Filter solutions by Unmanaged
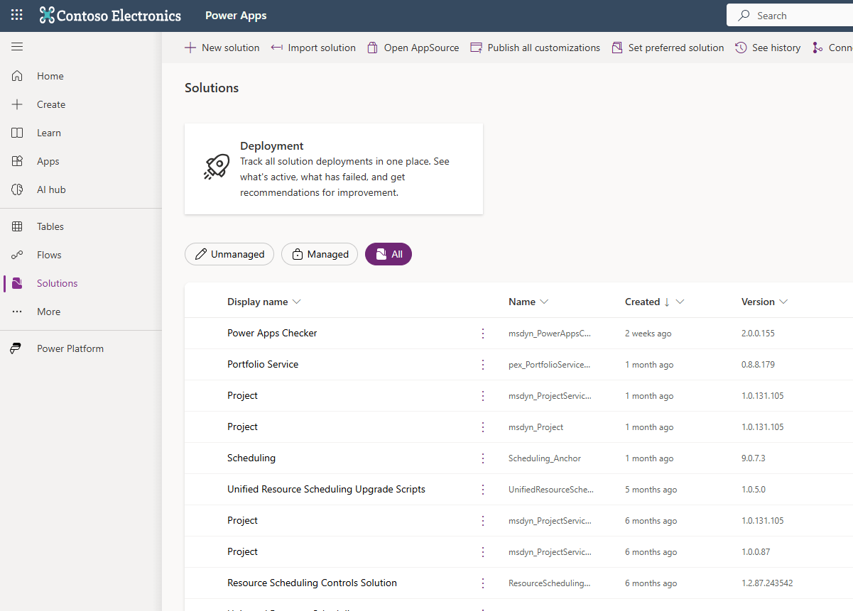This screenshot has width=853, height=611. (x=229, y=253)
